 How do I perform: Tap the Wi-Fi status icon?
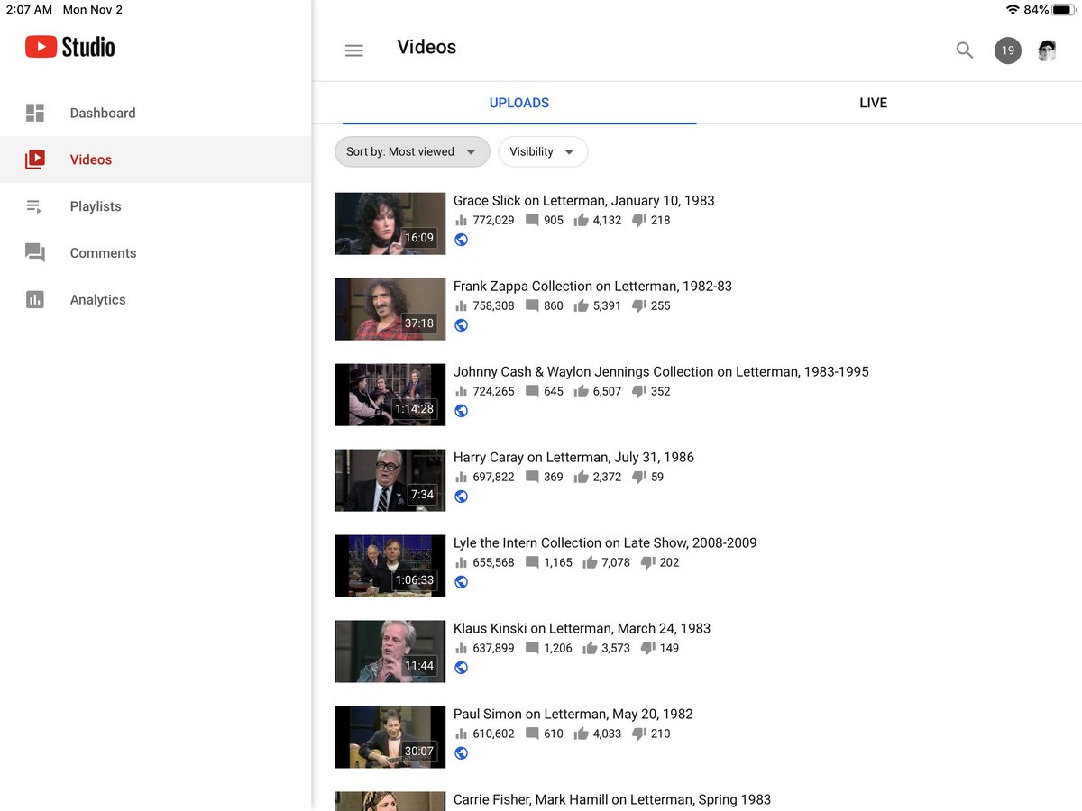pos(1013,9)
